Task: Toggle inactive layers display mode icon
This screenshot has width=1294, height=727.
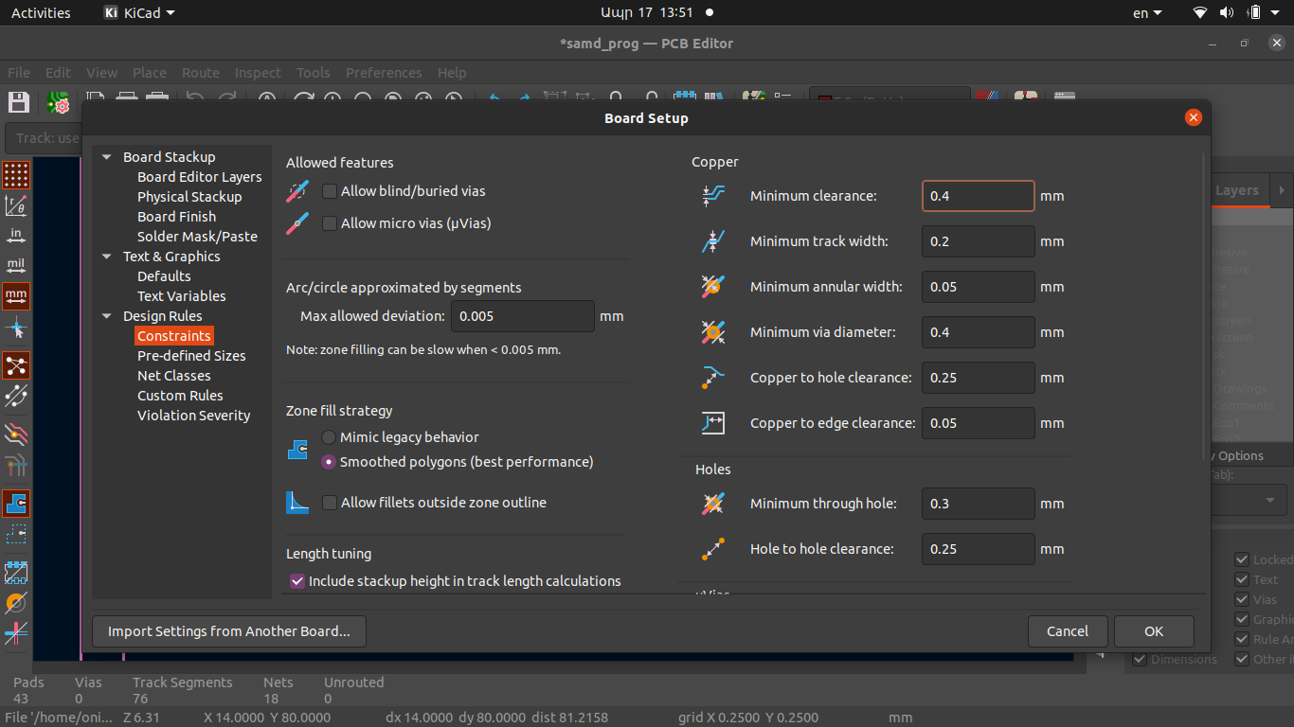Action: click(16, 434)
